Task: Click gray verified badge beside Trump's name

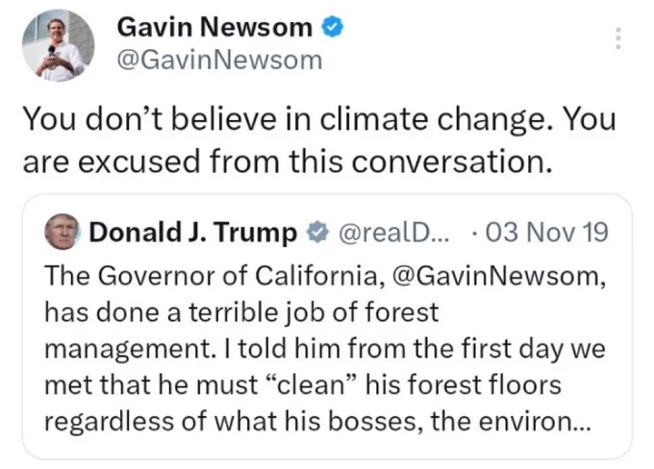Action: [x=317, y=233]
